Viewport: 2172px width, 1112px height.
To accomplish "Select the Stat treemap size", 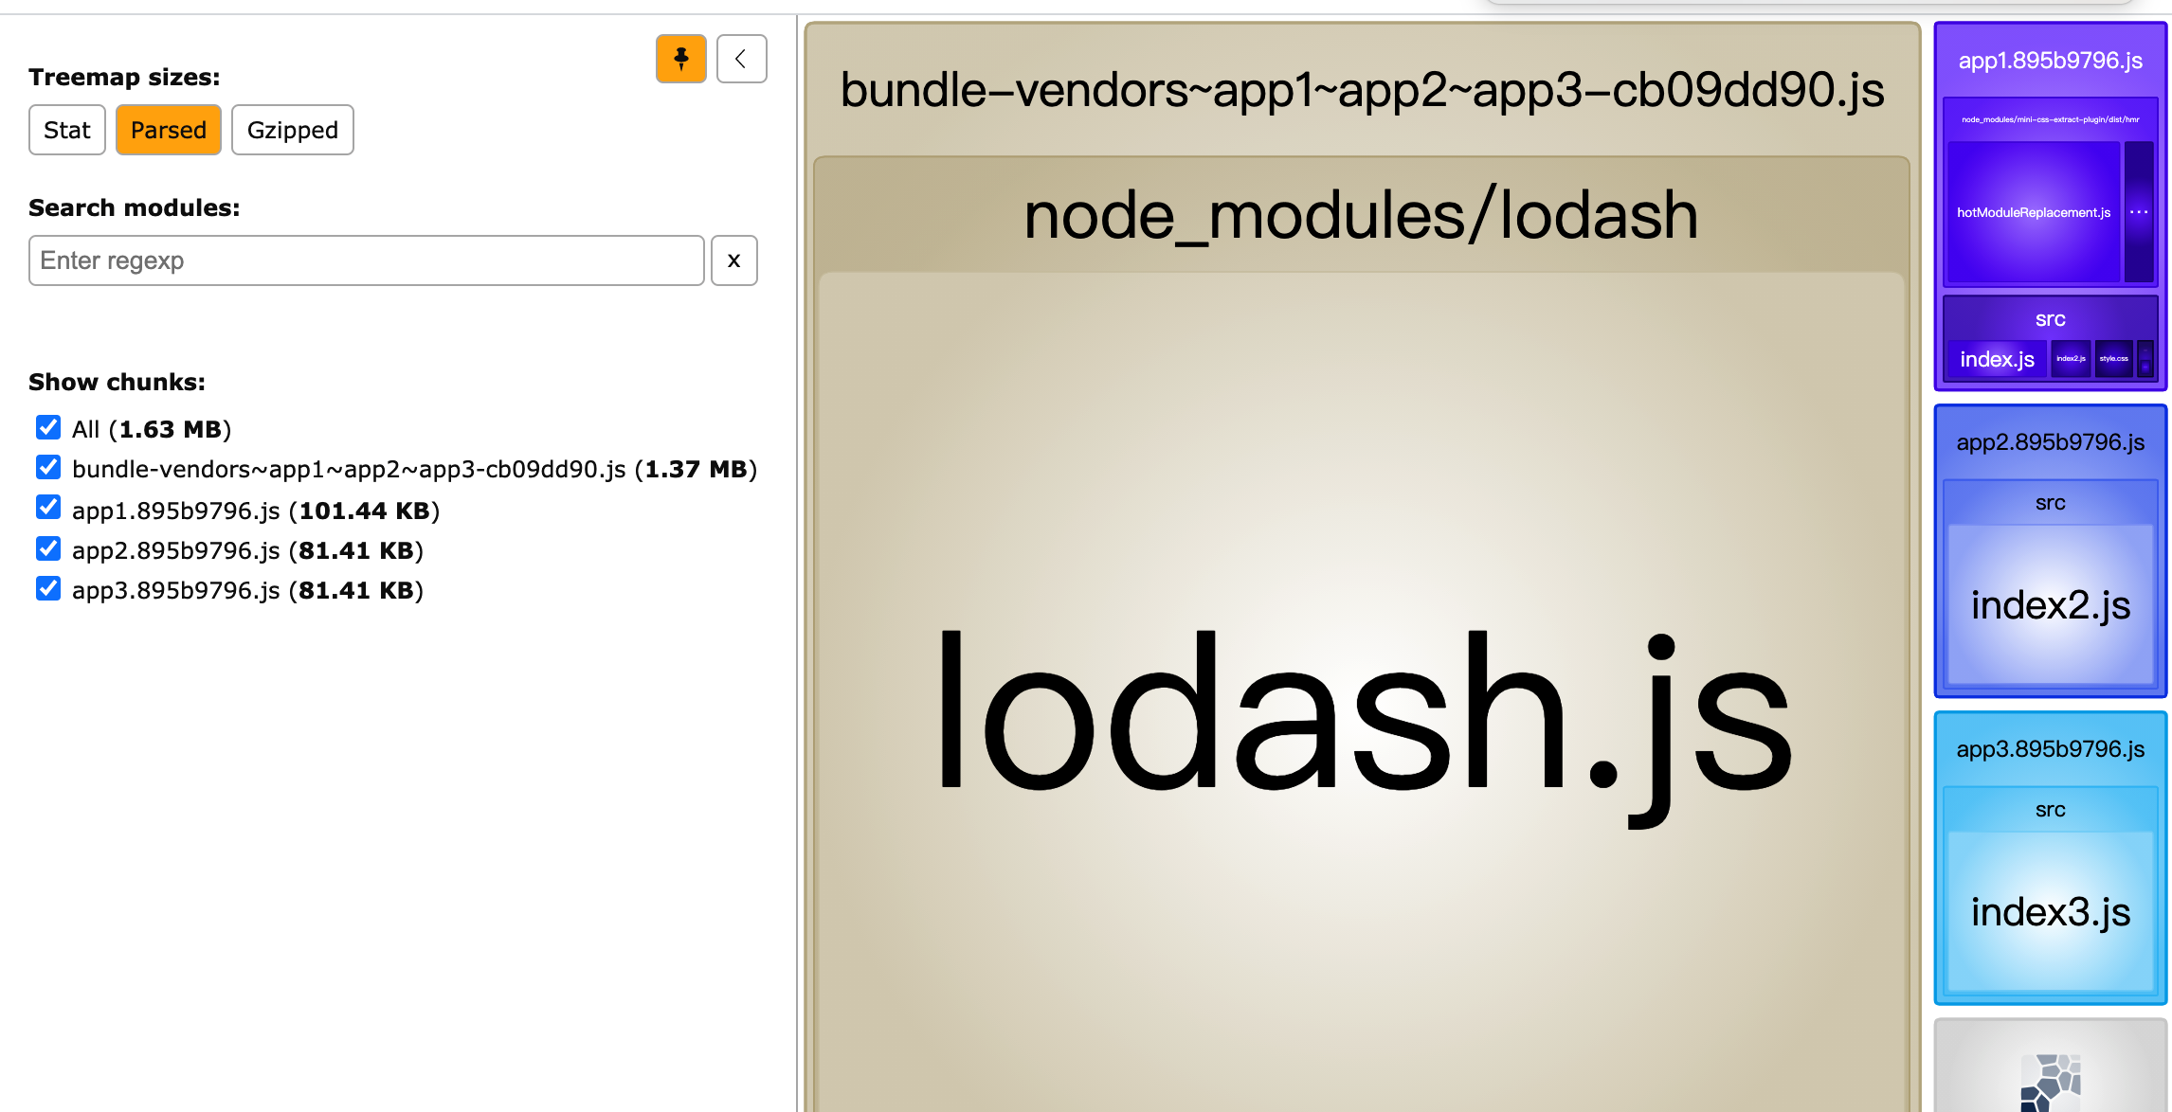I will (x=67, y=130).
